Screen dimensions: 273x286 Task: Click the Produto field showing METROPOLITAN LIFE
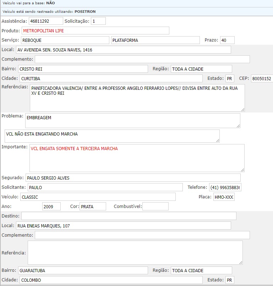(x=95, y=31)
